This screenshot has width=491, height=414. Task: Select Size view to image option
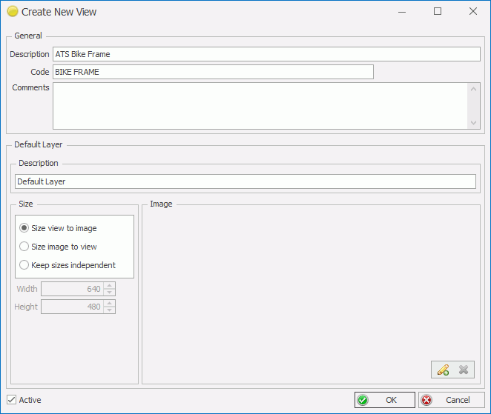(24, 228)
